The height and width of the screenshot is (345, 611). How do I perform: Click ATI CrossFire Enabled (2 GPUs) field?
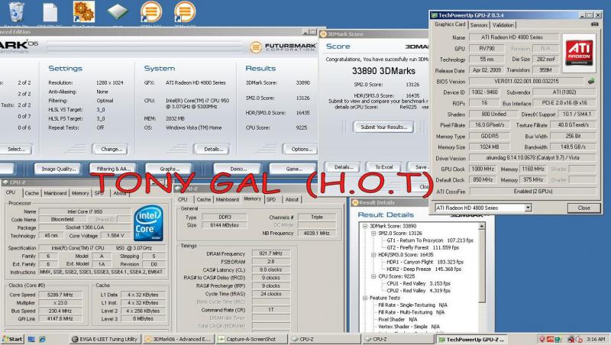coord(532,191)
